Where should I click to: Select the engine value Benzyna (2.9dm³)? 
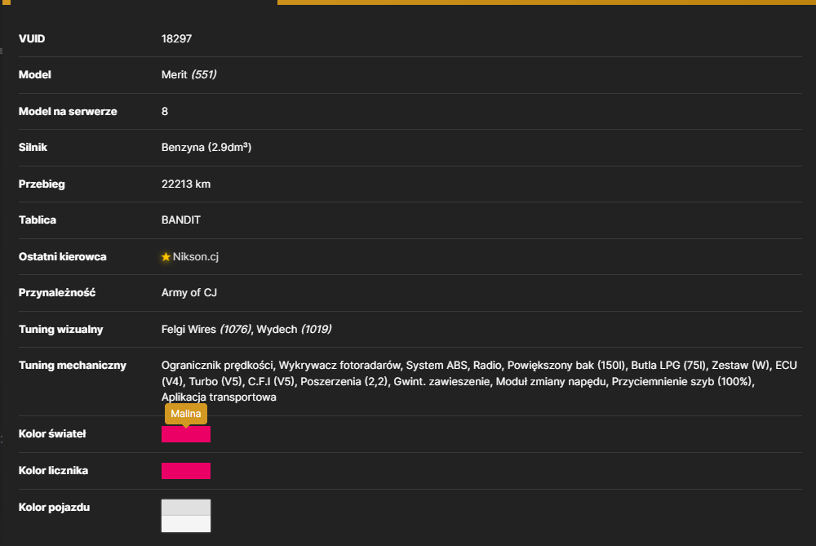pyautogui.click(x=206, y=147)
